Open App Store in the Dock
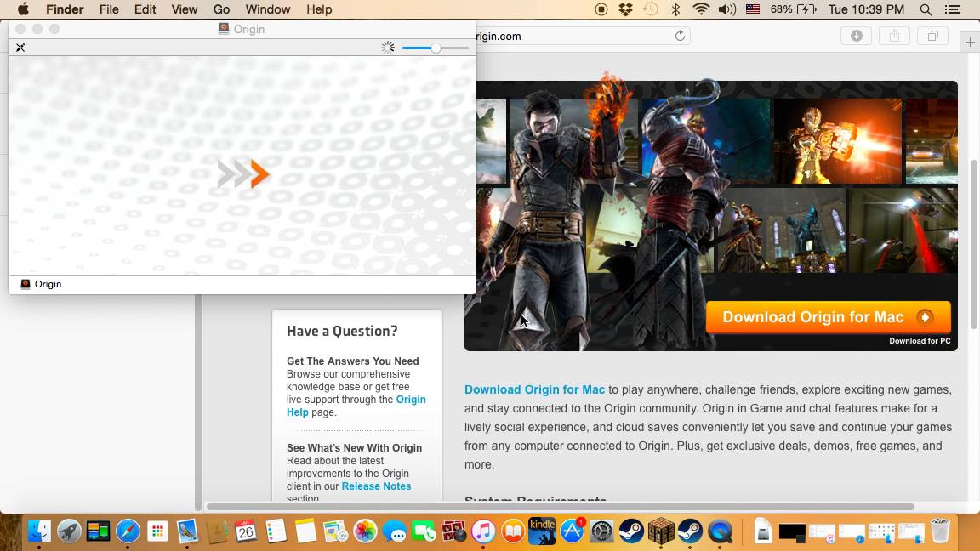The height and width of the screenshot is (551, 980). pyautogui.click(x=572, y=531)
